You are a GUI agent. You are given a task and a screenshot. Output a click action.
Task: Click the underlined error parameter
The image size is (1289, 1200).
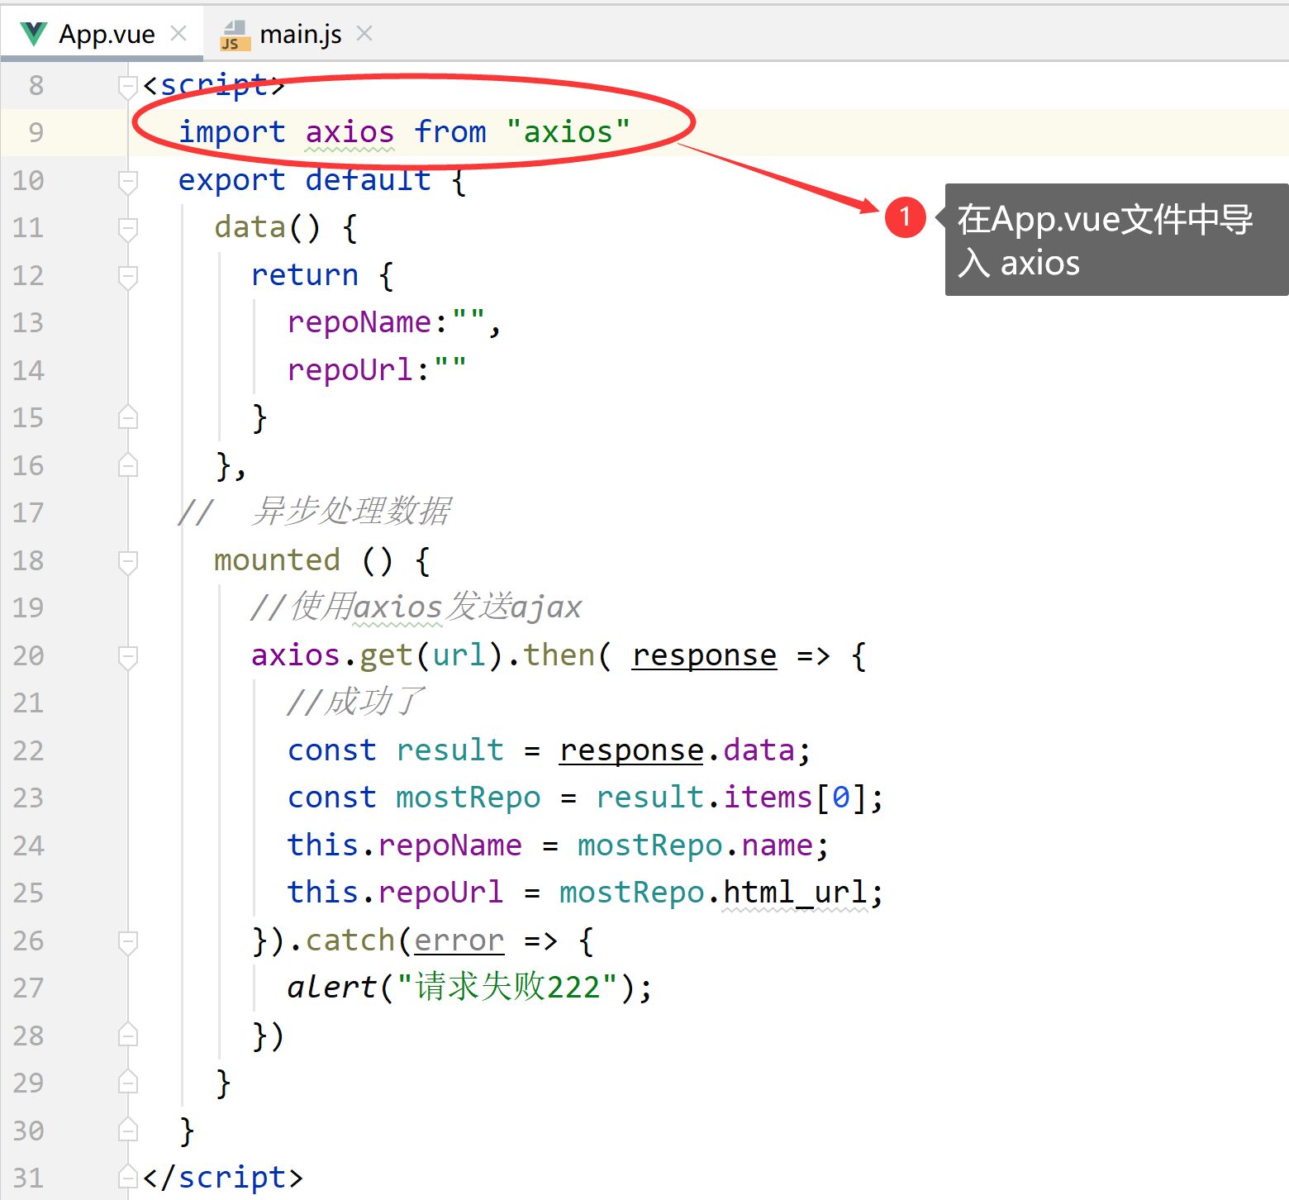click(459, 940)
